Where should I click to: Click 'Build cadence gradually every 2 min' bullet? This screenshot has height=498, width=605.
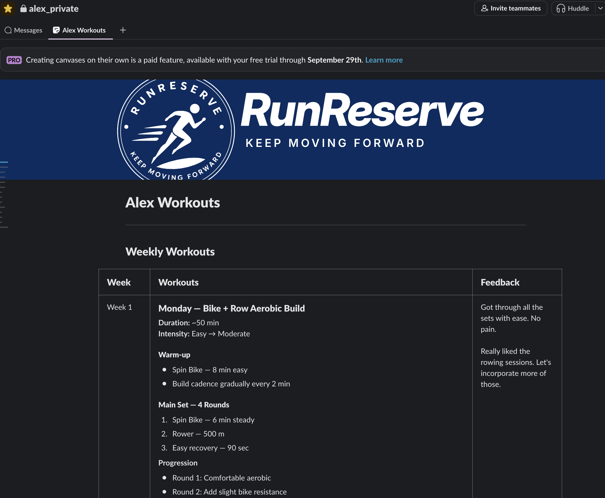231,384
